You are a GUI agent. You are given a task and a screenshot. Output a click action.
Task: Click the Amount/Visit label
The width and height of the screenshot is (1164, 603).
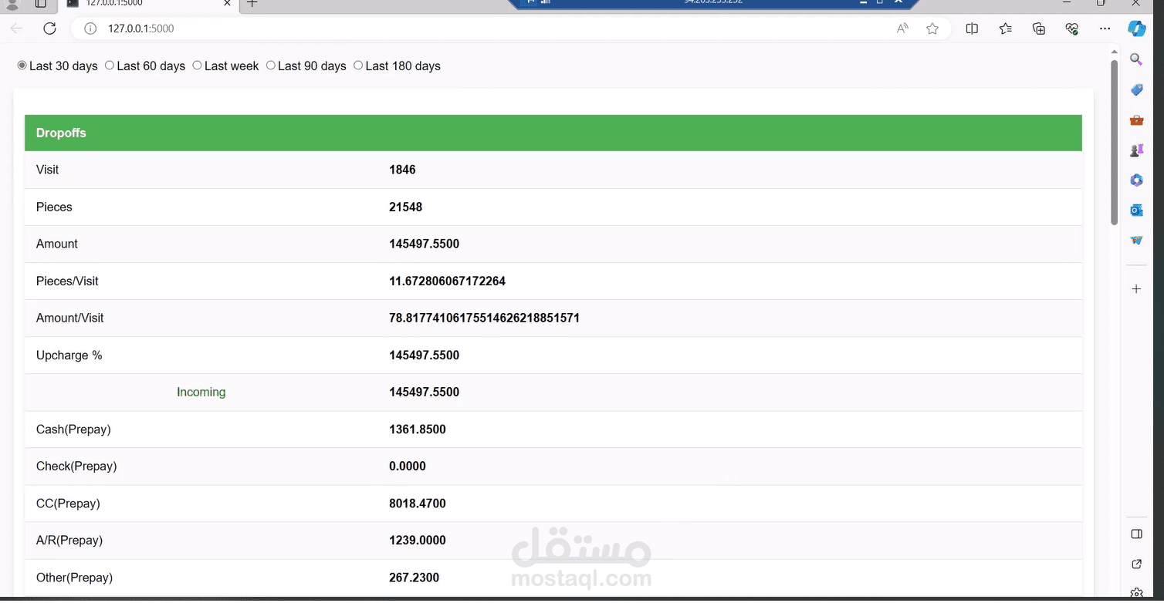(69, 318)
